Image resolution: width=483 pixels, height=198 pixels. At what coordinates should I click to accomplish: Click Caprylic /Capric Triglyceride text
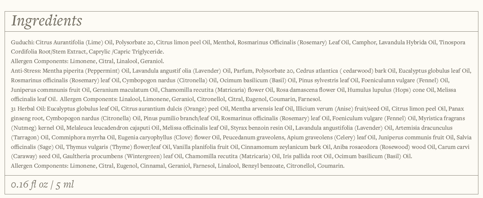click(126, 51)
